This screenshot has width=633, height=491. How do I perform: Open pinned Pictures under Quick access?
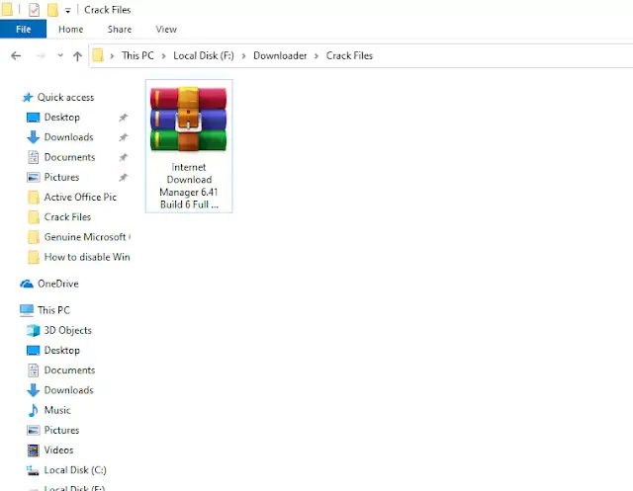[x=61, y=177]
